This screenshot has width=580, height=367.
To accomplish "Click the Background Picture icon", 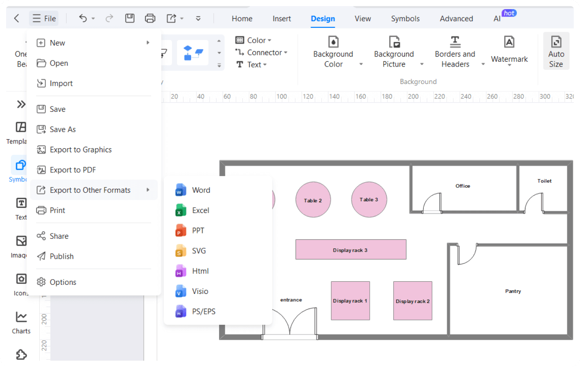I will click(x=394, y=42).
